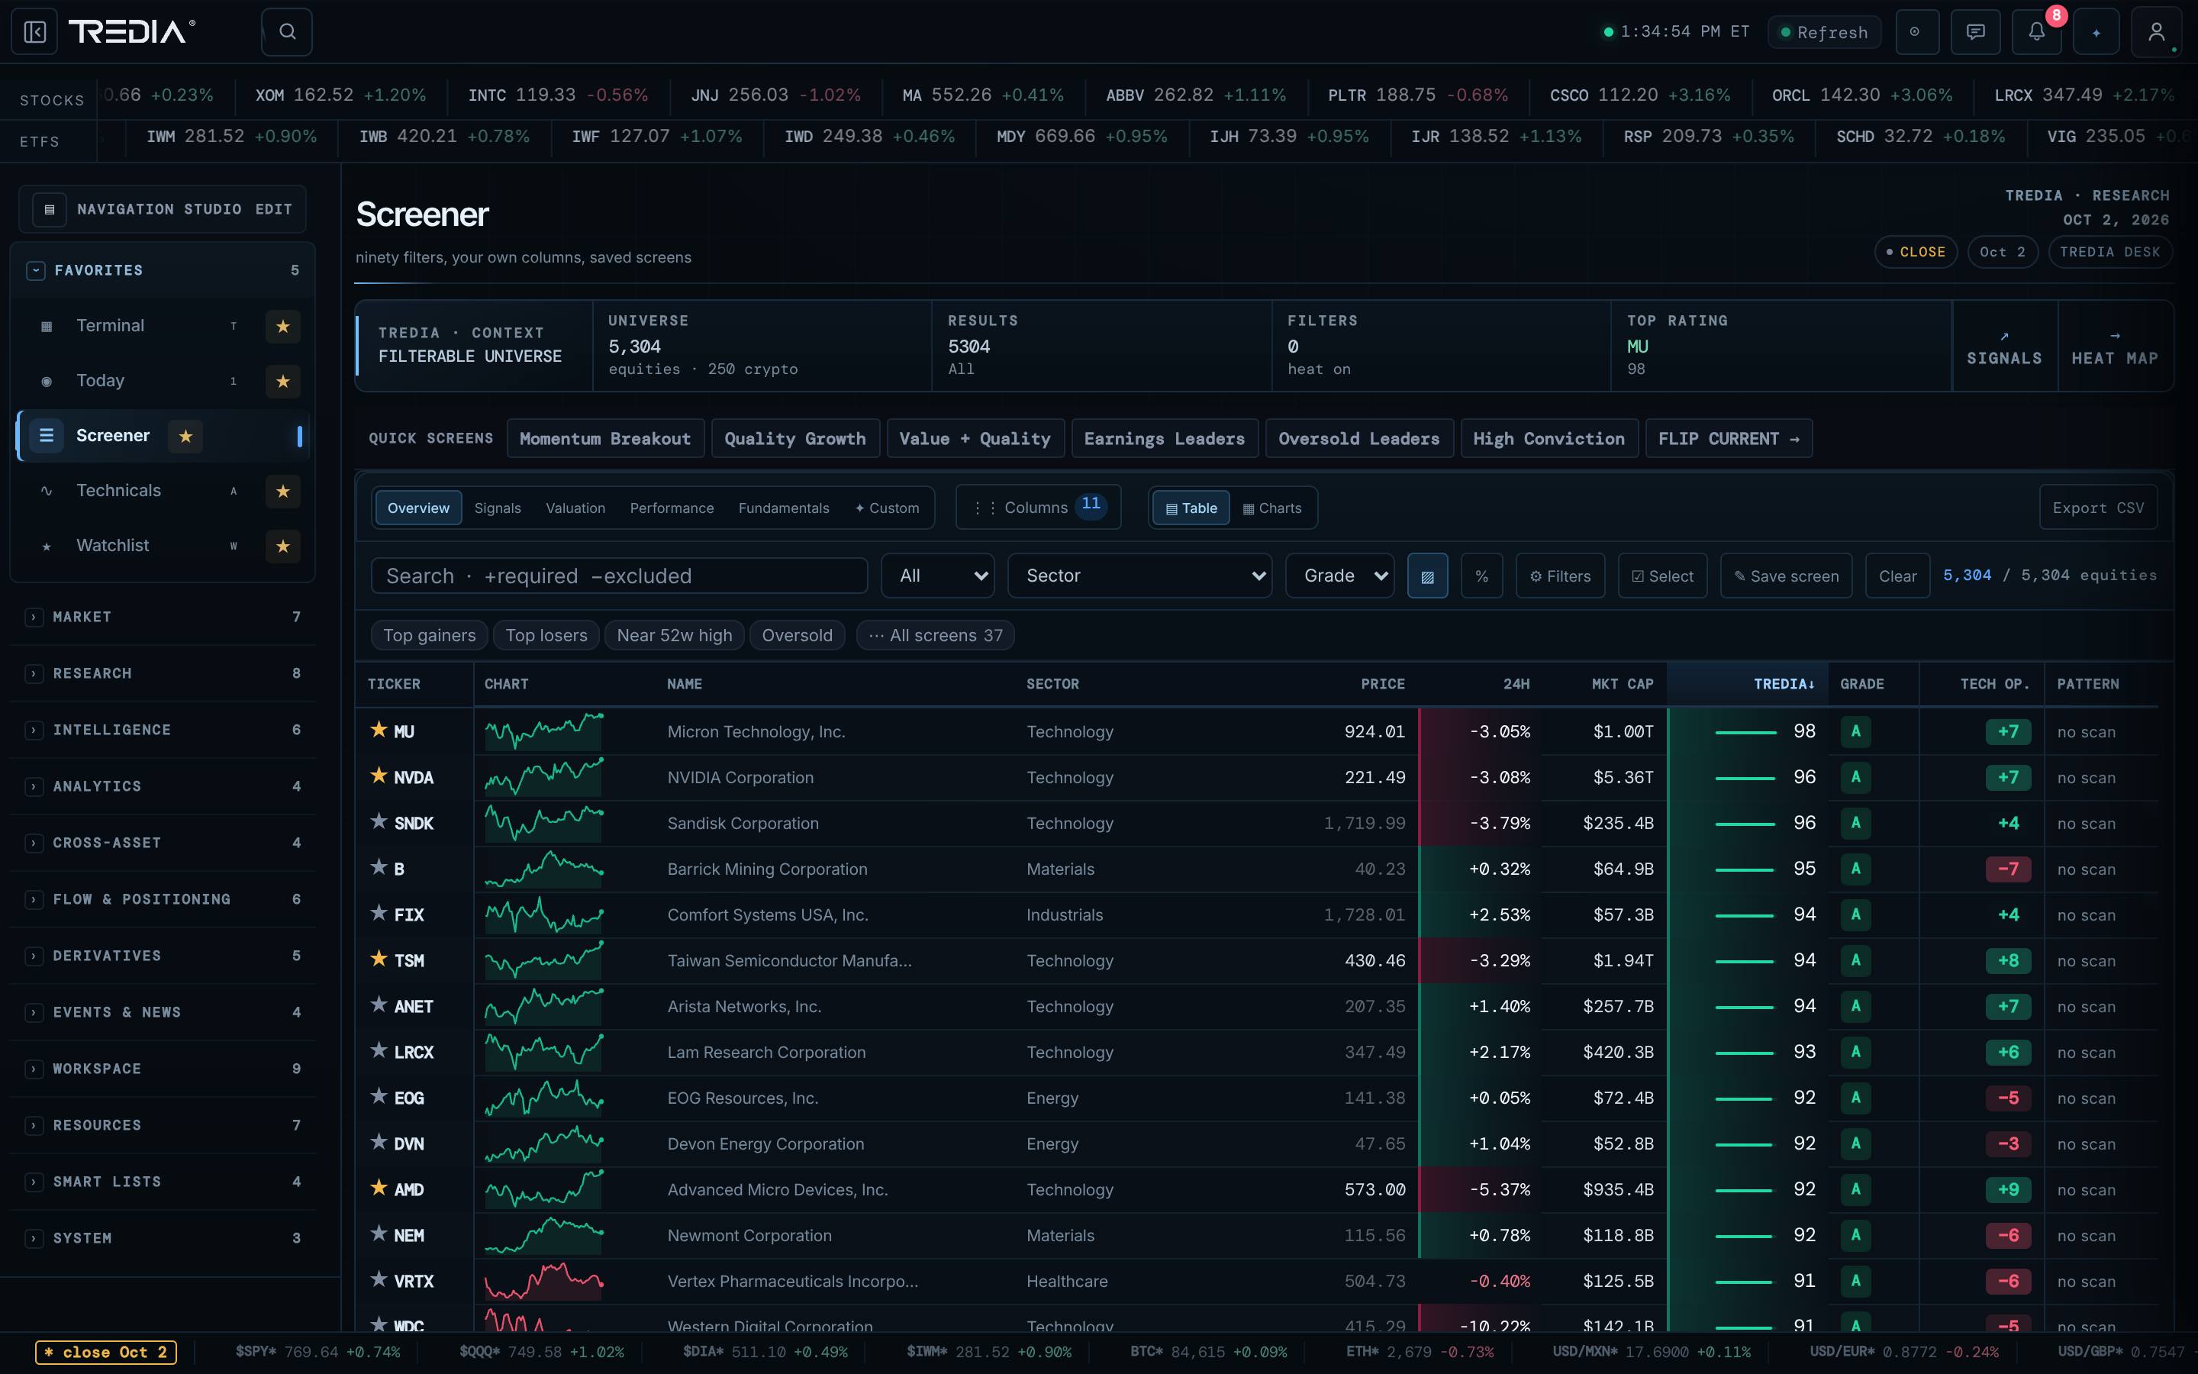Click the star next to Today

click(x=283, y=381)
